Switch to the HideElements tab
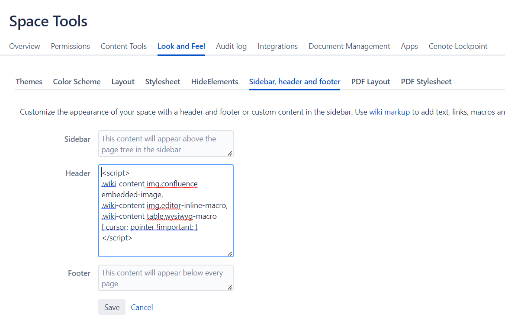 [215, 81]
